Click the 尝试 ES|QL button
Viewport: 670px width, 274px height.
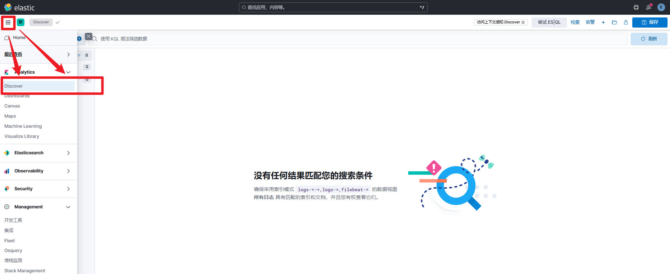coord(549,22)
